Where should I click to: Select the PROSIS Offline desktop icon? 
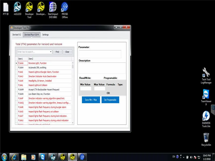pyautogui.click(x=65, y=10)
